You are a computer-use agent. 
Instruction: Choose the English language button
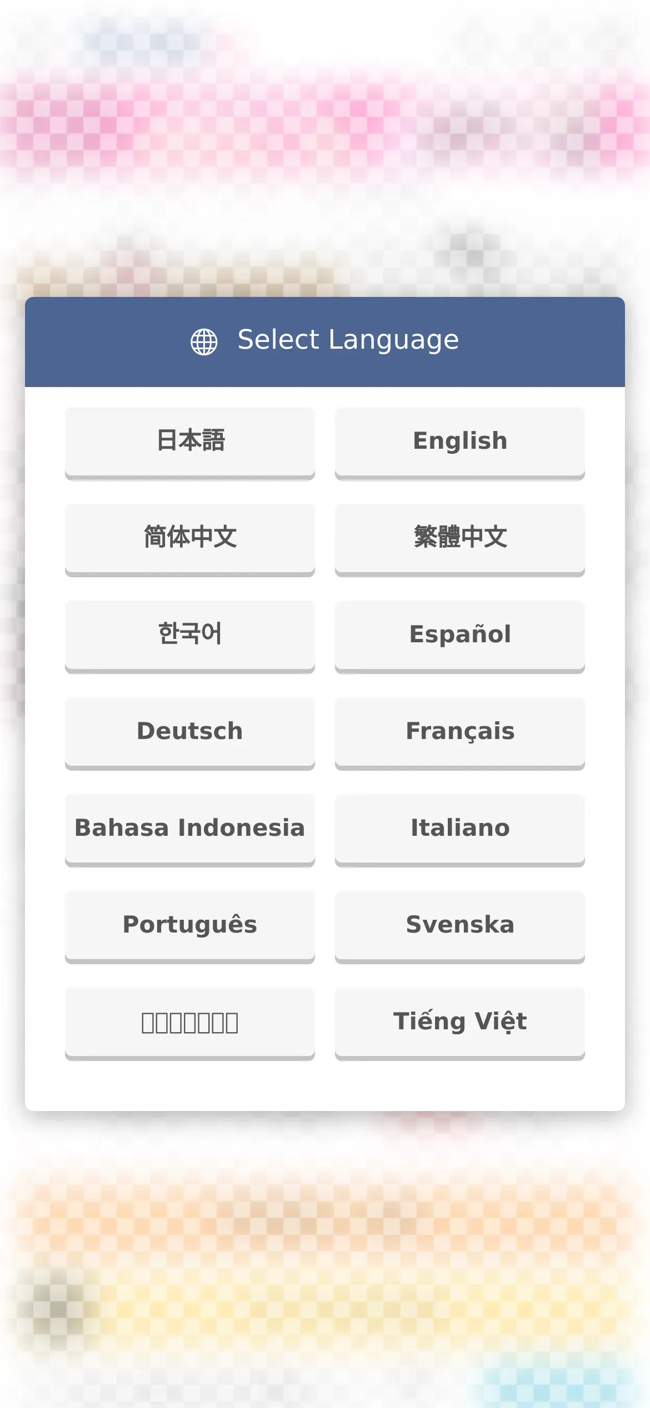[460, 443]
